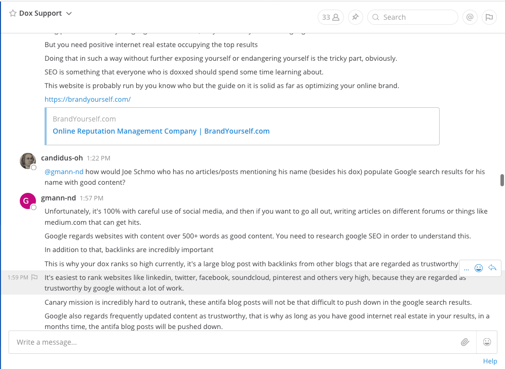Open the Help link below the message box
505x369 pixels.
click(x=490, y=361)
